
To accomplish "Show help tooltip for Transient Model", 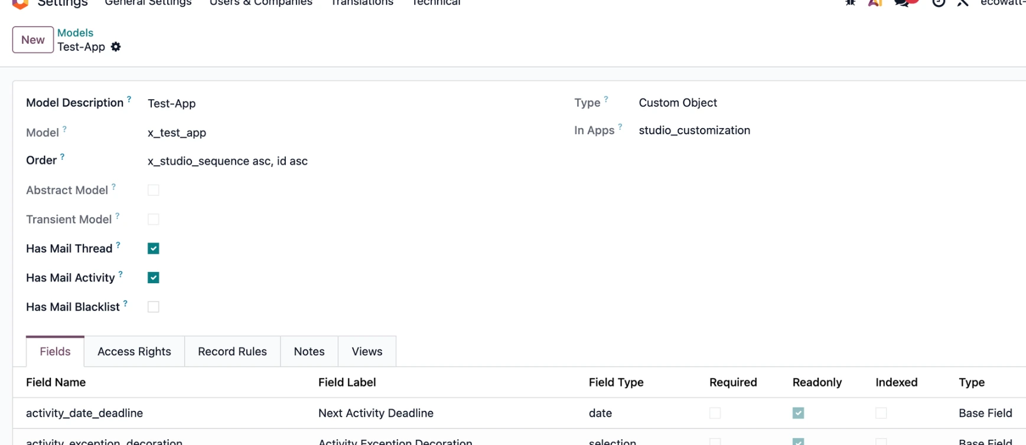I will (x=118, y=216).
